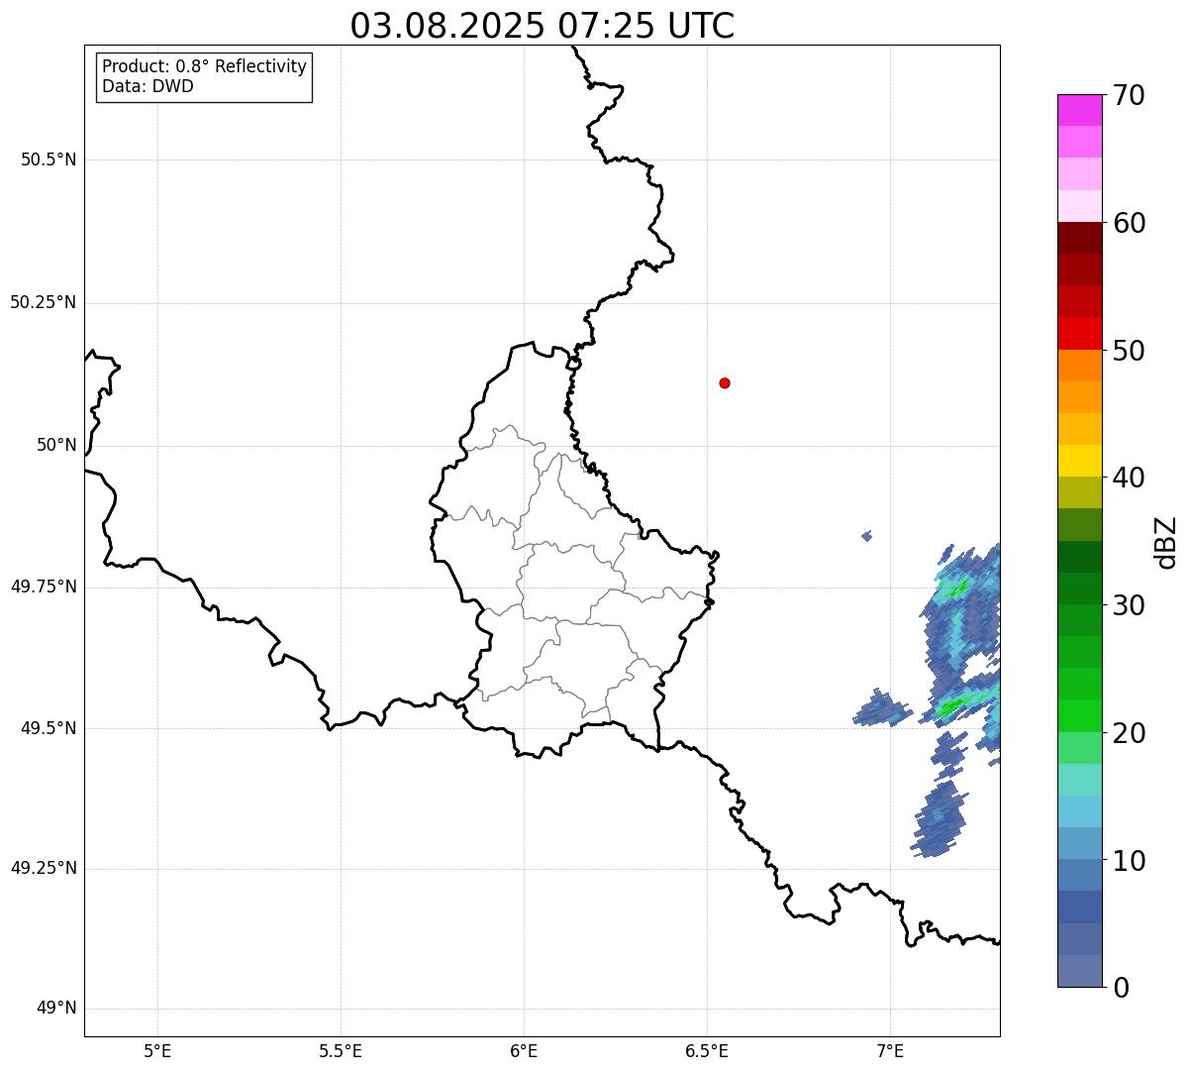Click the plot title '03.08.2025 07:25 UTC'
The image size is (1190, 1071).
[x=543, y=26]
